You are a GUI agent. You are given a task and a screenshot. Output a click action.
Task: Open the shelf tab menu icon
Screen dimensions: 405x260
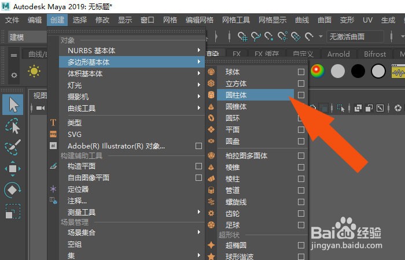point(14,55)
